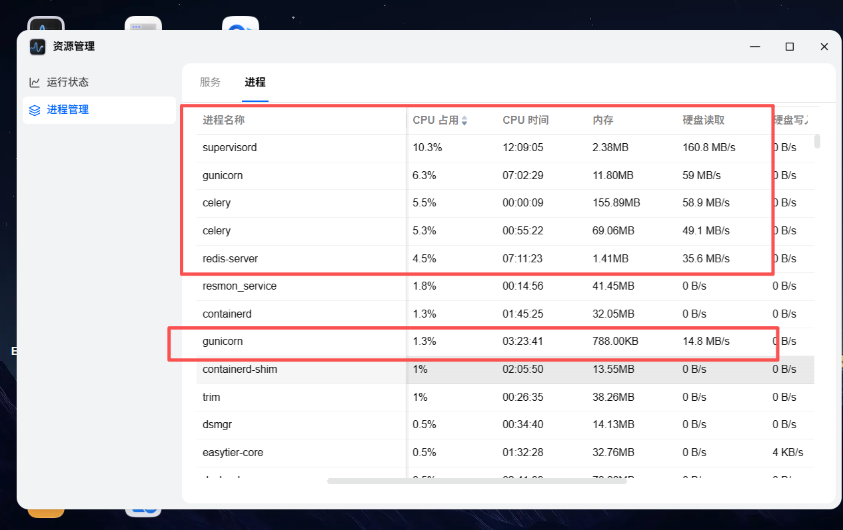Close the 资源管理 window

[x=824, y=47]
